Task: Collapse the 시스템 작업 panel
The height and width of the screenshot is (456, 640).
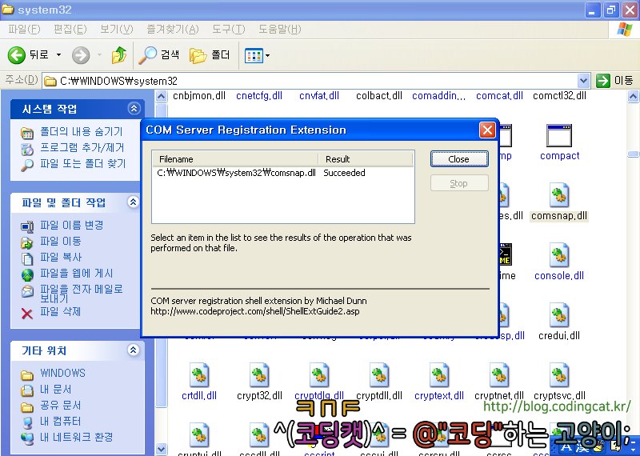Action: 134,109
